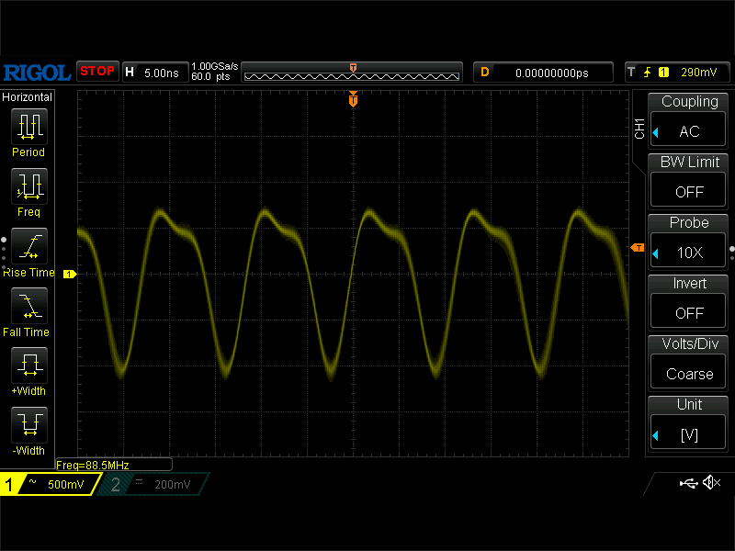Image resolution: width=735 pixels, height=551 pixels.
Task: Click the USB status icon
Action: tap(687, 483)
